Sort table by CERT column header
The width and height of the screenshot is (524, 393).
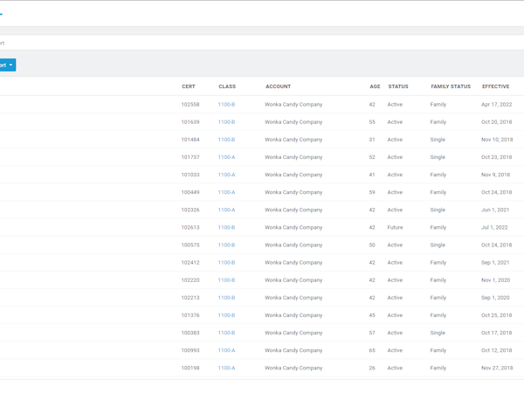(189, 86)
